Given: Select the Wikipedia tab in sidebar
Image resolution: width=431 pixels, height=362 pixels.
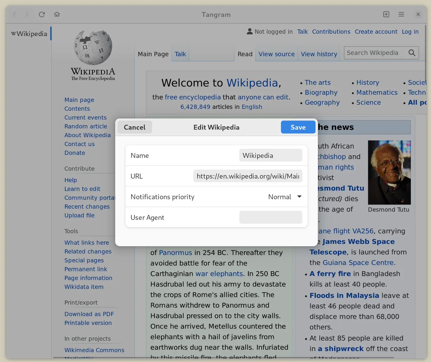Looking at the screenshot, I should 29,34.
